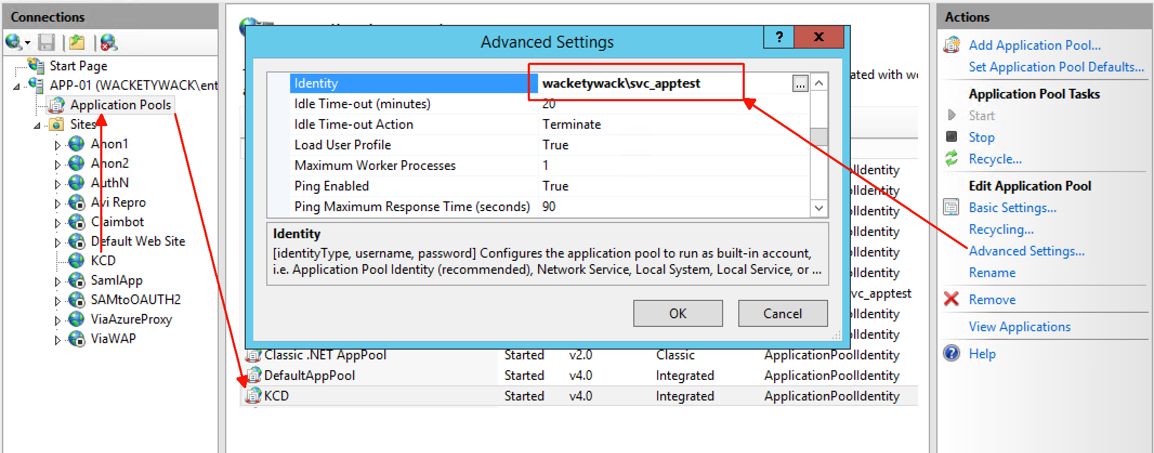
Task: Click the Rename action
Action: 992,273
